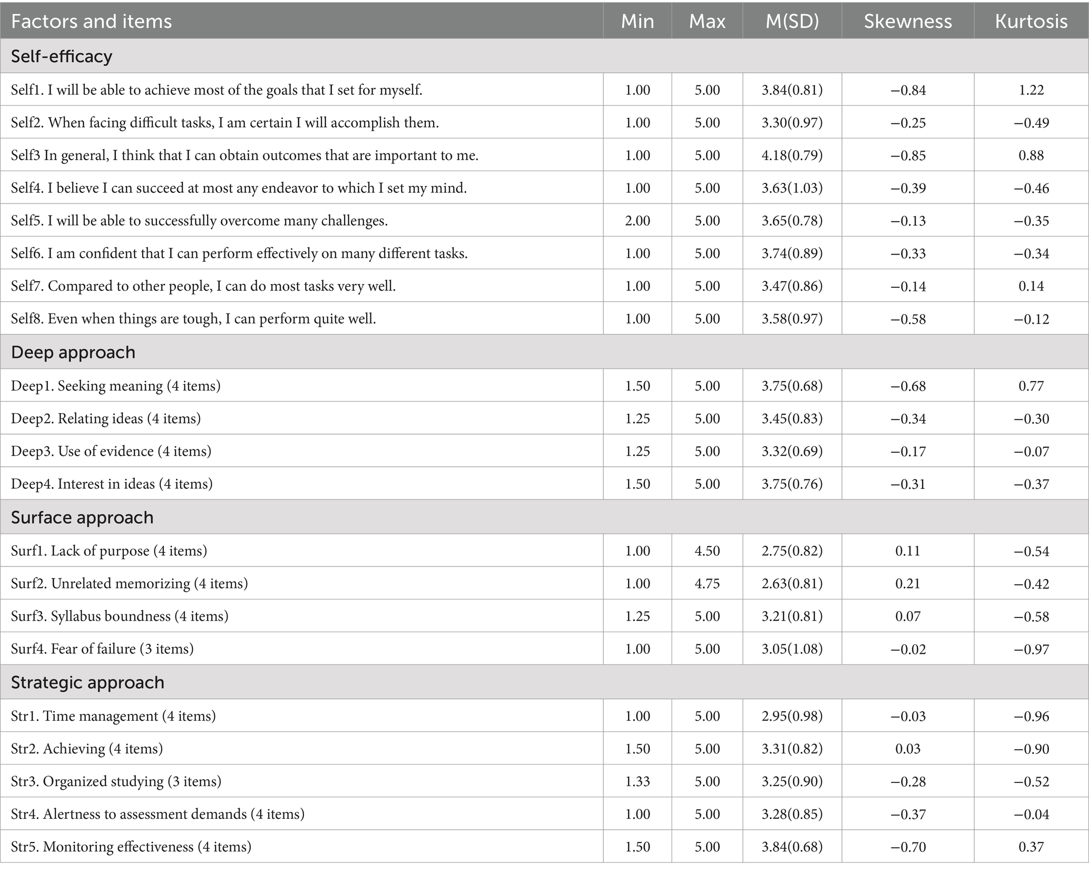Screen dimensions: 1089x872
Task: Select the 'Self-efficacy' section heading
Action: [62, 56]
